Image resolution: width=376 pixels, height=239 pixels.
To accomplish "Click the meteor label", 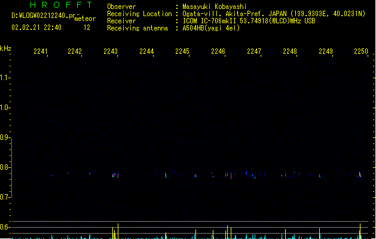I will click(85, 19).
